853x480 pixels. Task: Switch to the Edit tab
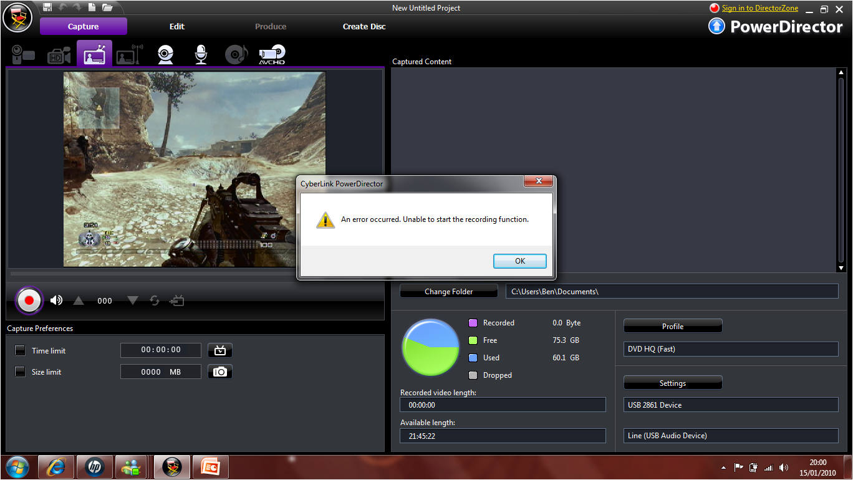coord(177,26)
